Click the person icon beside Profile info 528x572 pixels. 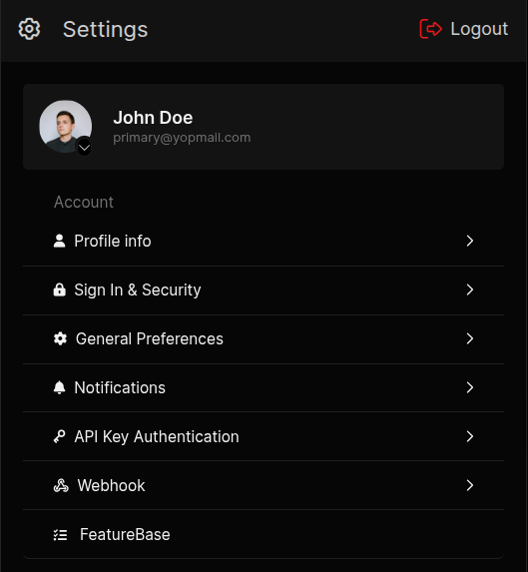[60, 241]
